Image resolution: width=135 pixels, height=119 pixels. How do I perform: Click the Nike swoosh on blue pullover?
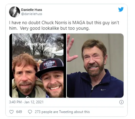(103, 90)
